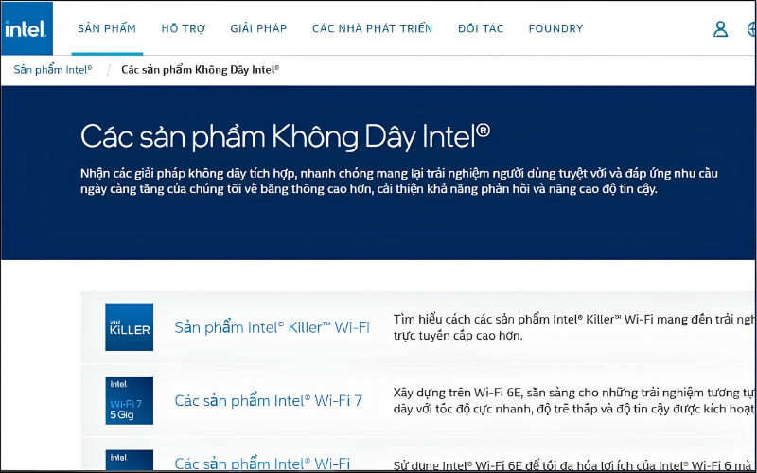Viewport: 757px width, 473px height.
Task: Open Sản phẩm Intel Killer Wi-Fi link
Action: point(273,327)
